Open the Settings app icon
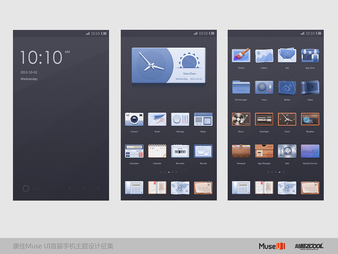The height and width of the screenshot is (254, 338). click(180, 119)
